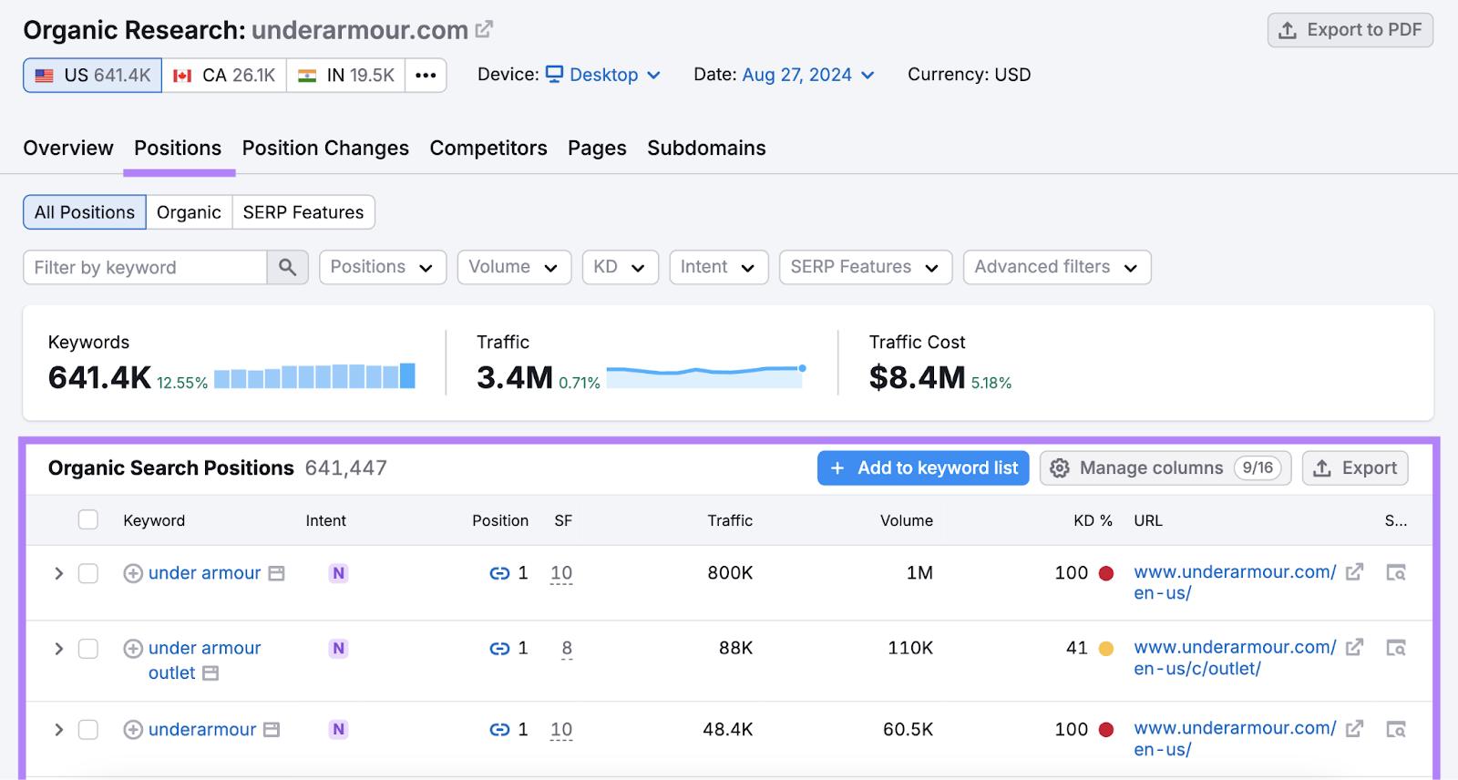The image size is (1458, 780).
Task: Click the Traffic trend line chart
Action: (705, 375)
